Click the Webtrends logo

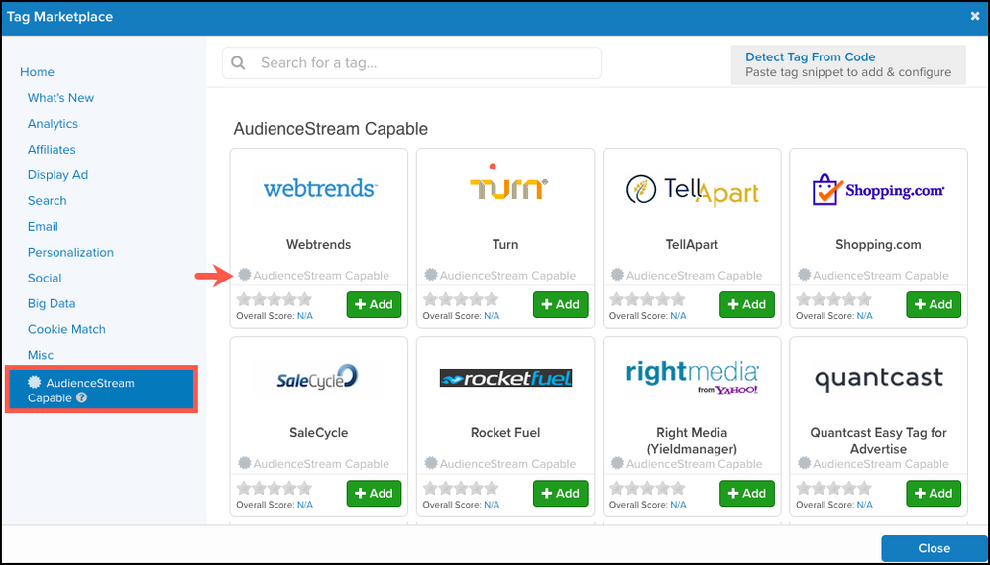[320, 188]
